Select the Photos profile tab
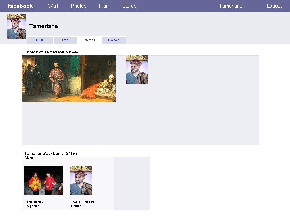Image resolution: width=290 pixels, height=217 pixels. tap(89, 40)
